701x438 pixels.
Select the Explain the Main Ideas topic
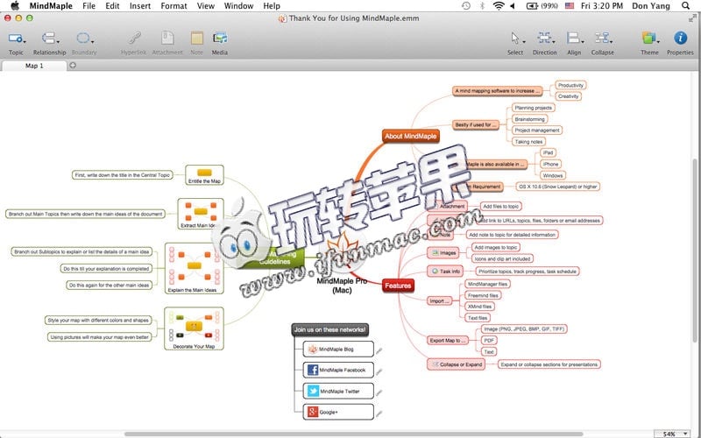[194, 268]
